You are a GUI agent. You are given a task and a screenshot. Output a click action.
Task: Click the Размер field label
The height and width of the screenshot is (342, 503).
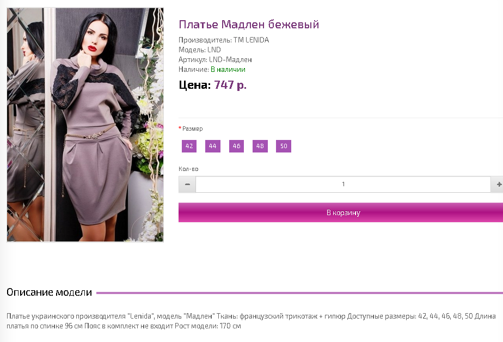tap(193, 129)
